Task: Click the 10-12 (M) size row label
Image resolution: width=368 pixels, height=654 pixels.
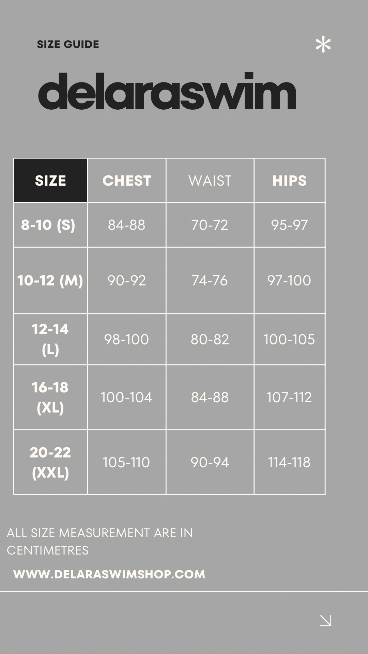Action: click(50, 280)
